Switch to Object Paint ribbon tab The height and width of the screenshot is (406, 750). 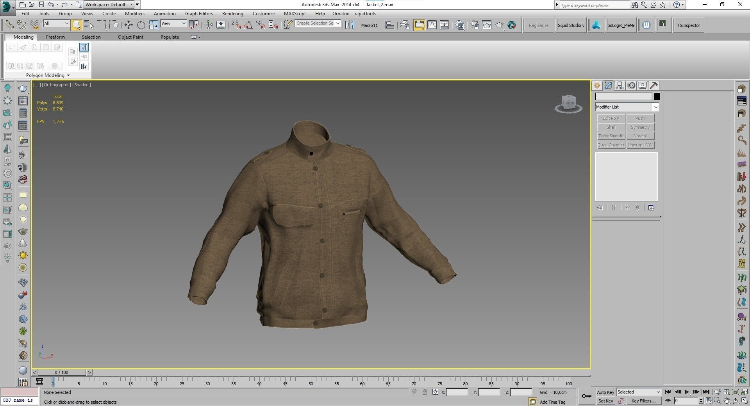[130, 37]
